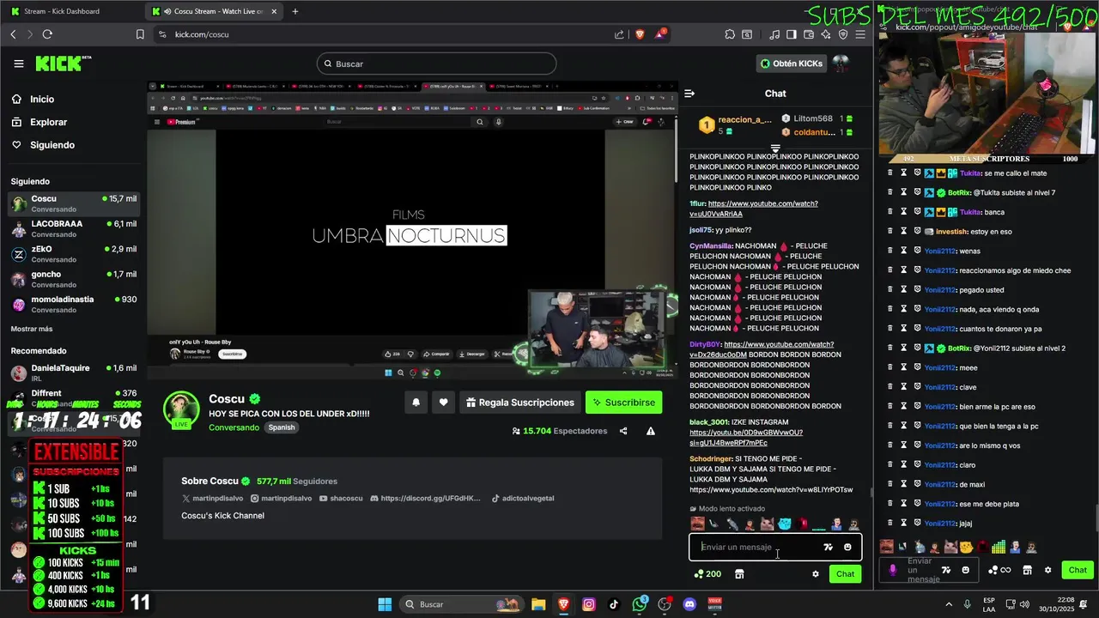Open popout chat settings gear
Viewport: 1099px width, 618px height.
click(1047, 570)
